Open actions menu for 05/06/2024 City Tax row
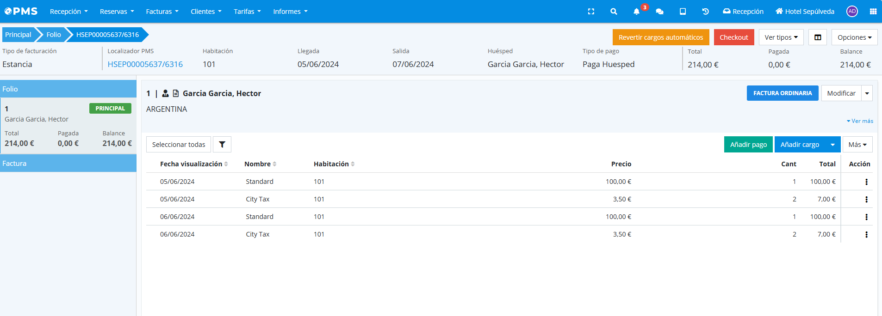This screenshot has height=316, width=882. (866, 200)
